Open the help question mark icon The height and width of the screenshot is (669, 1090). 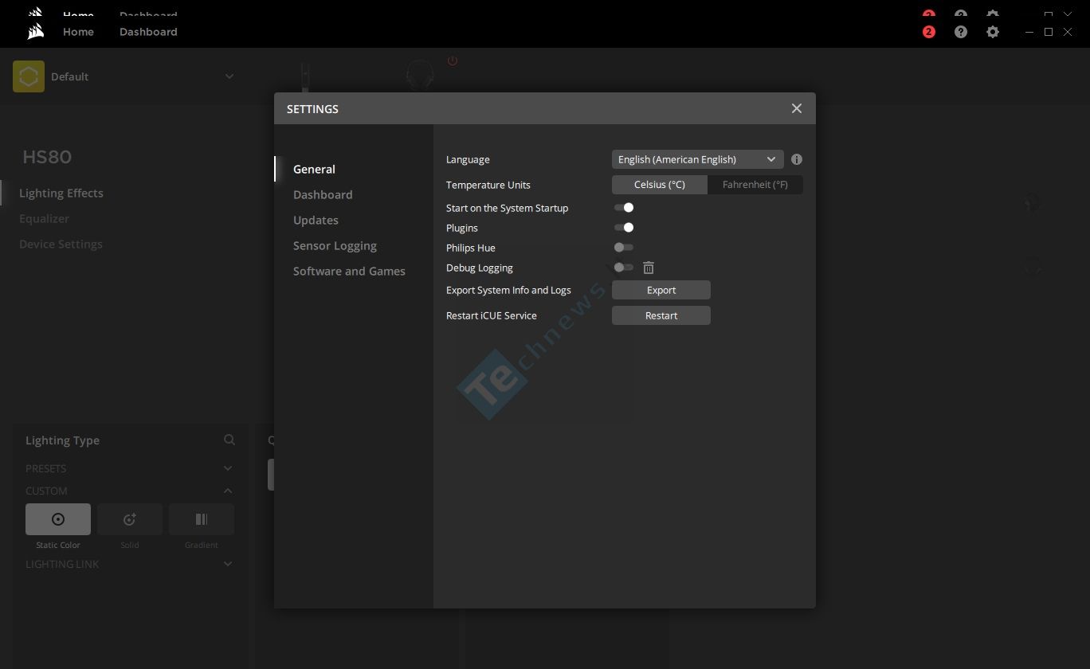click(x=961, y=32)
